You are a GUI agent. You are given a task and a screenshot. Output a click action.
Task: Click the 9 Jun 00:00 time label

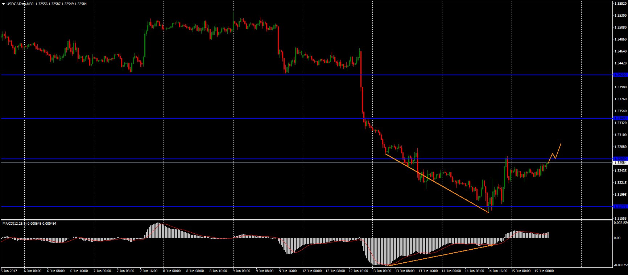tap(241, 270)
